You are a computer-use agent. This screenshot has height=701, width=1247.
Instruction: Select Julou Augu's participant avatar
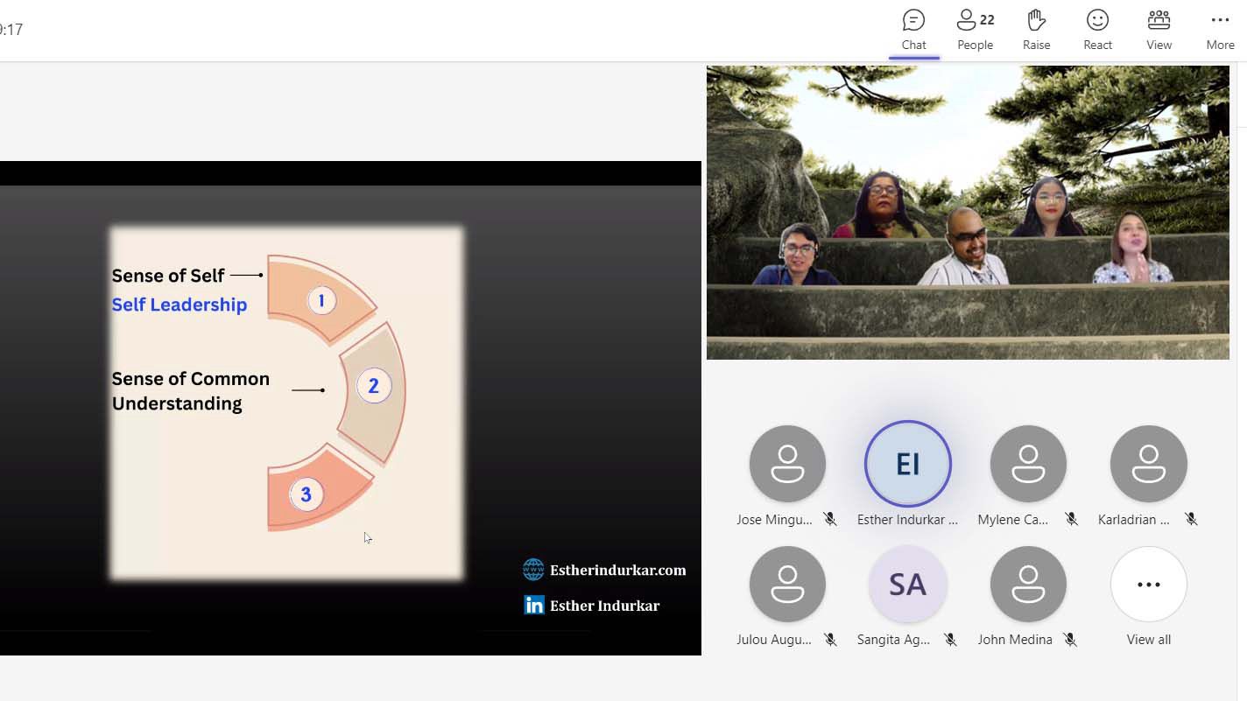(x=787, y=585)
